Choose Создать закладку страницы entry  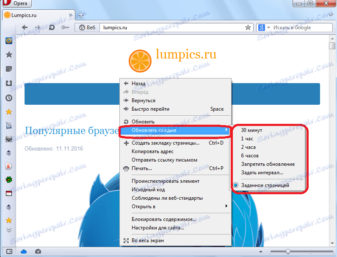(x=175, y=143)
